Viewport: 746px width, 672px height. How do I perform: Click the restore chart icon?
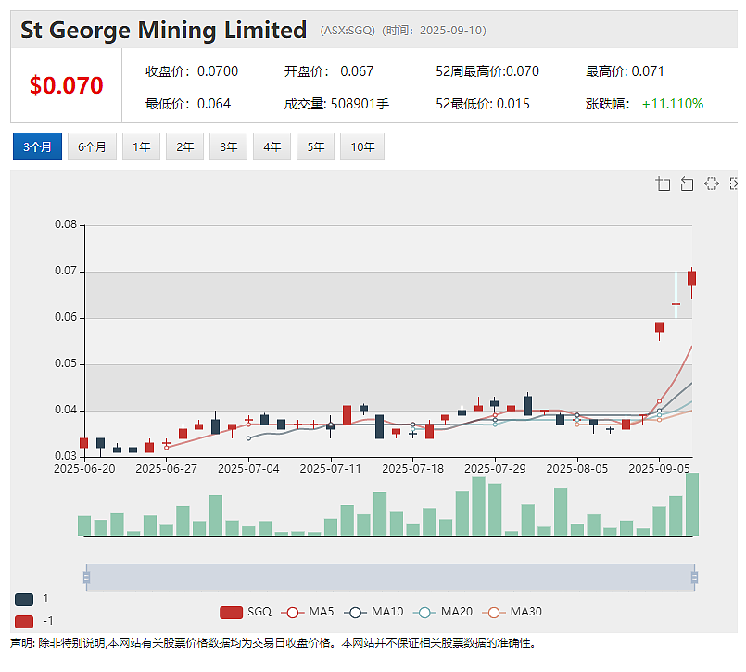(x=712, y=184)
